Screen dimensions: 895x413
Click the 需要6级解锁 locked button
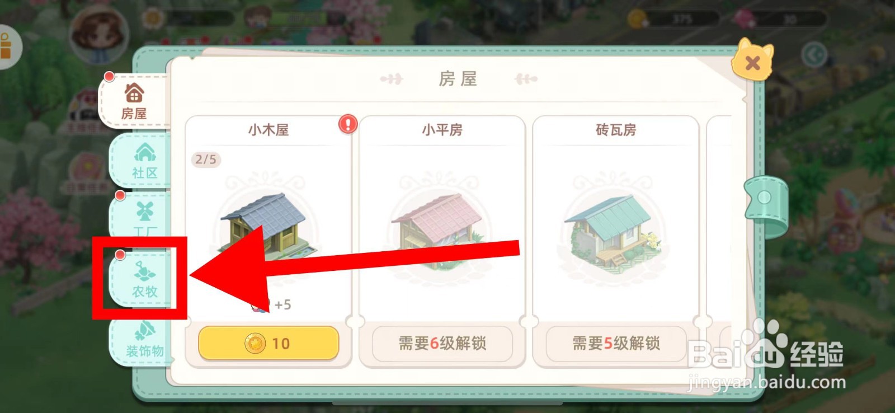[x=442, y=343]
